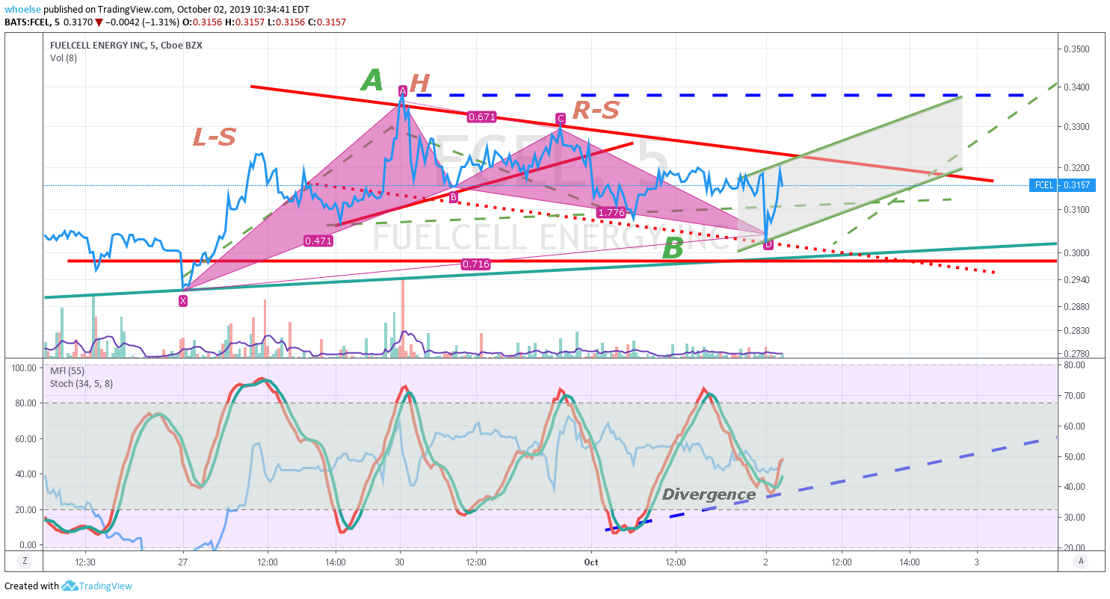Click the 100.00 Stoch axis label
This screenshot has width=1110, height=599.
tap(25, 368)
